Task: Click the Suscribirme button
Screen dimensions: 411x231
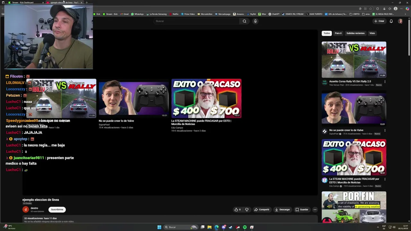Action: click(57, 210)
